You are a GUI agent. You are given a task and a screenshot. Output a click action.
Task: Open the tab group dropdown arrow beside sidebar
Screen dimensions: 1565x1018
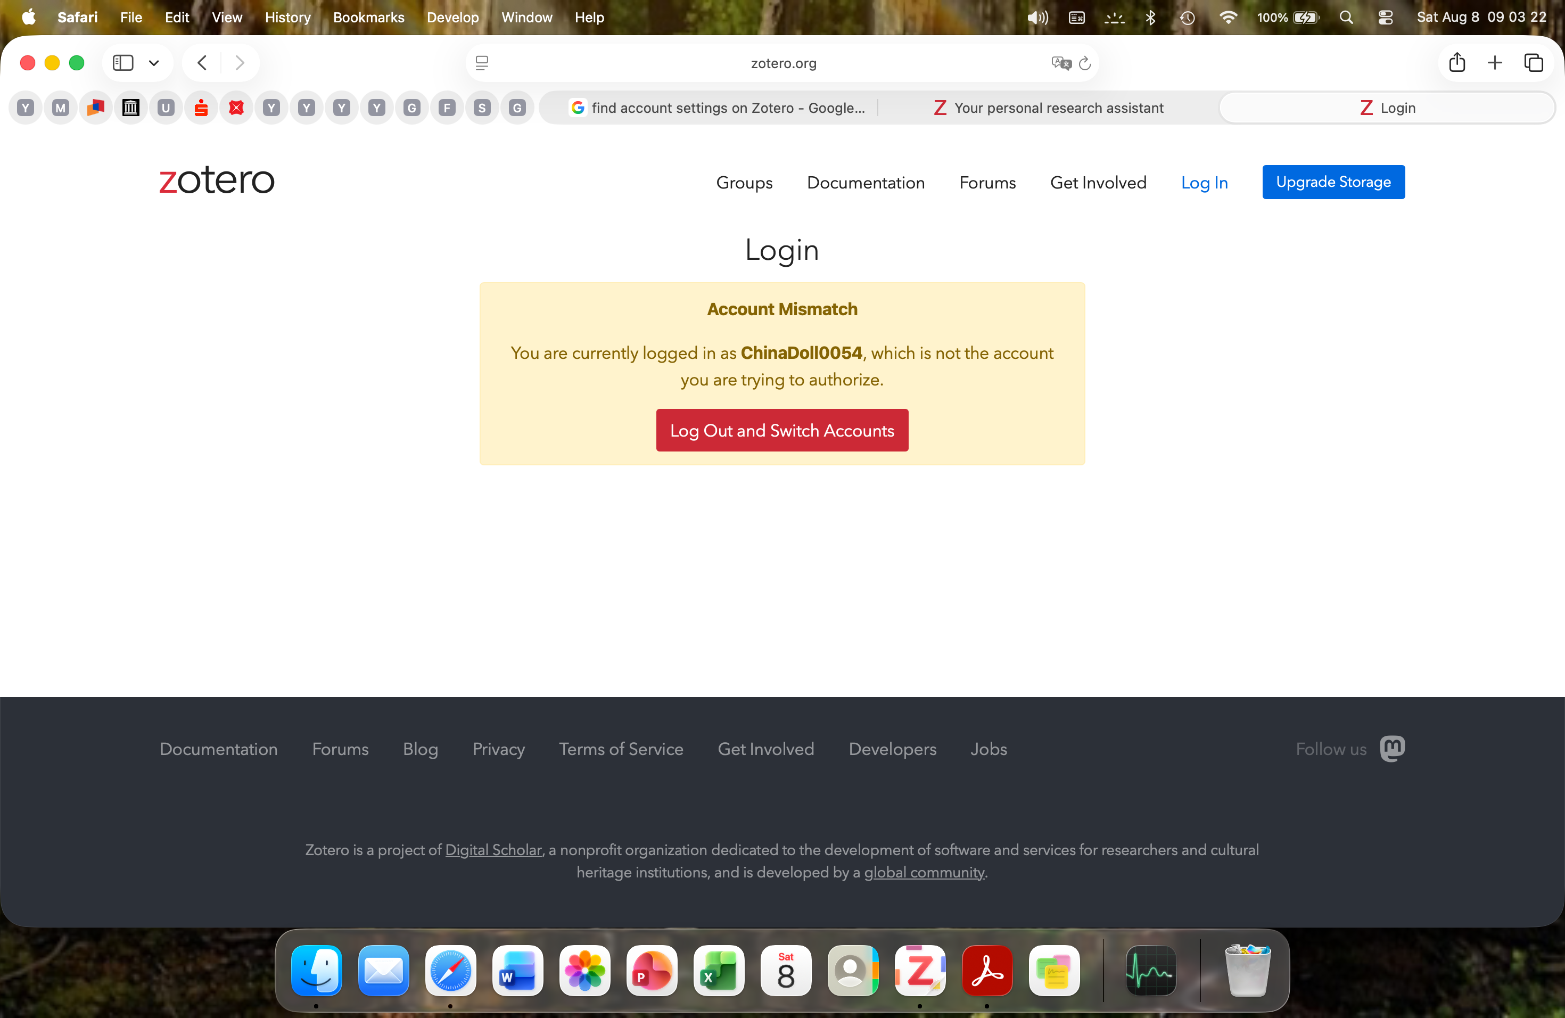coord(154,63)
